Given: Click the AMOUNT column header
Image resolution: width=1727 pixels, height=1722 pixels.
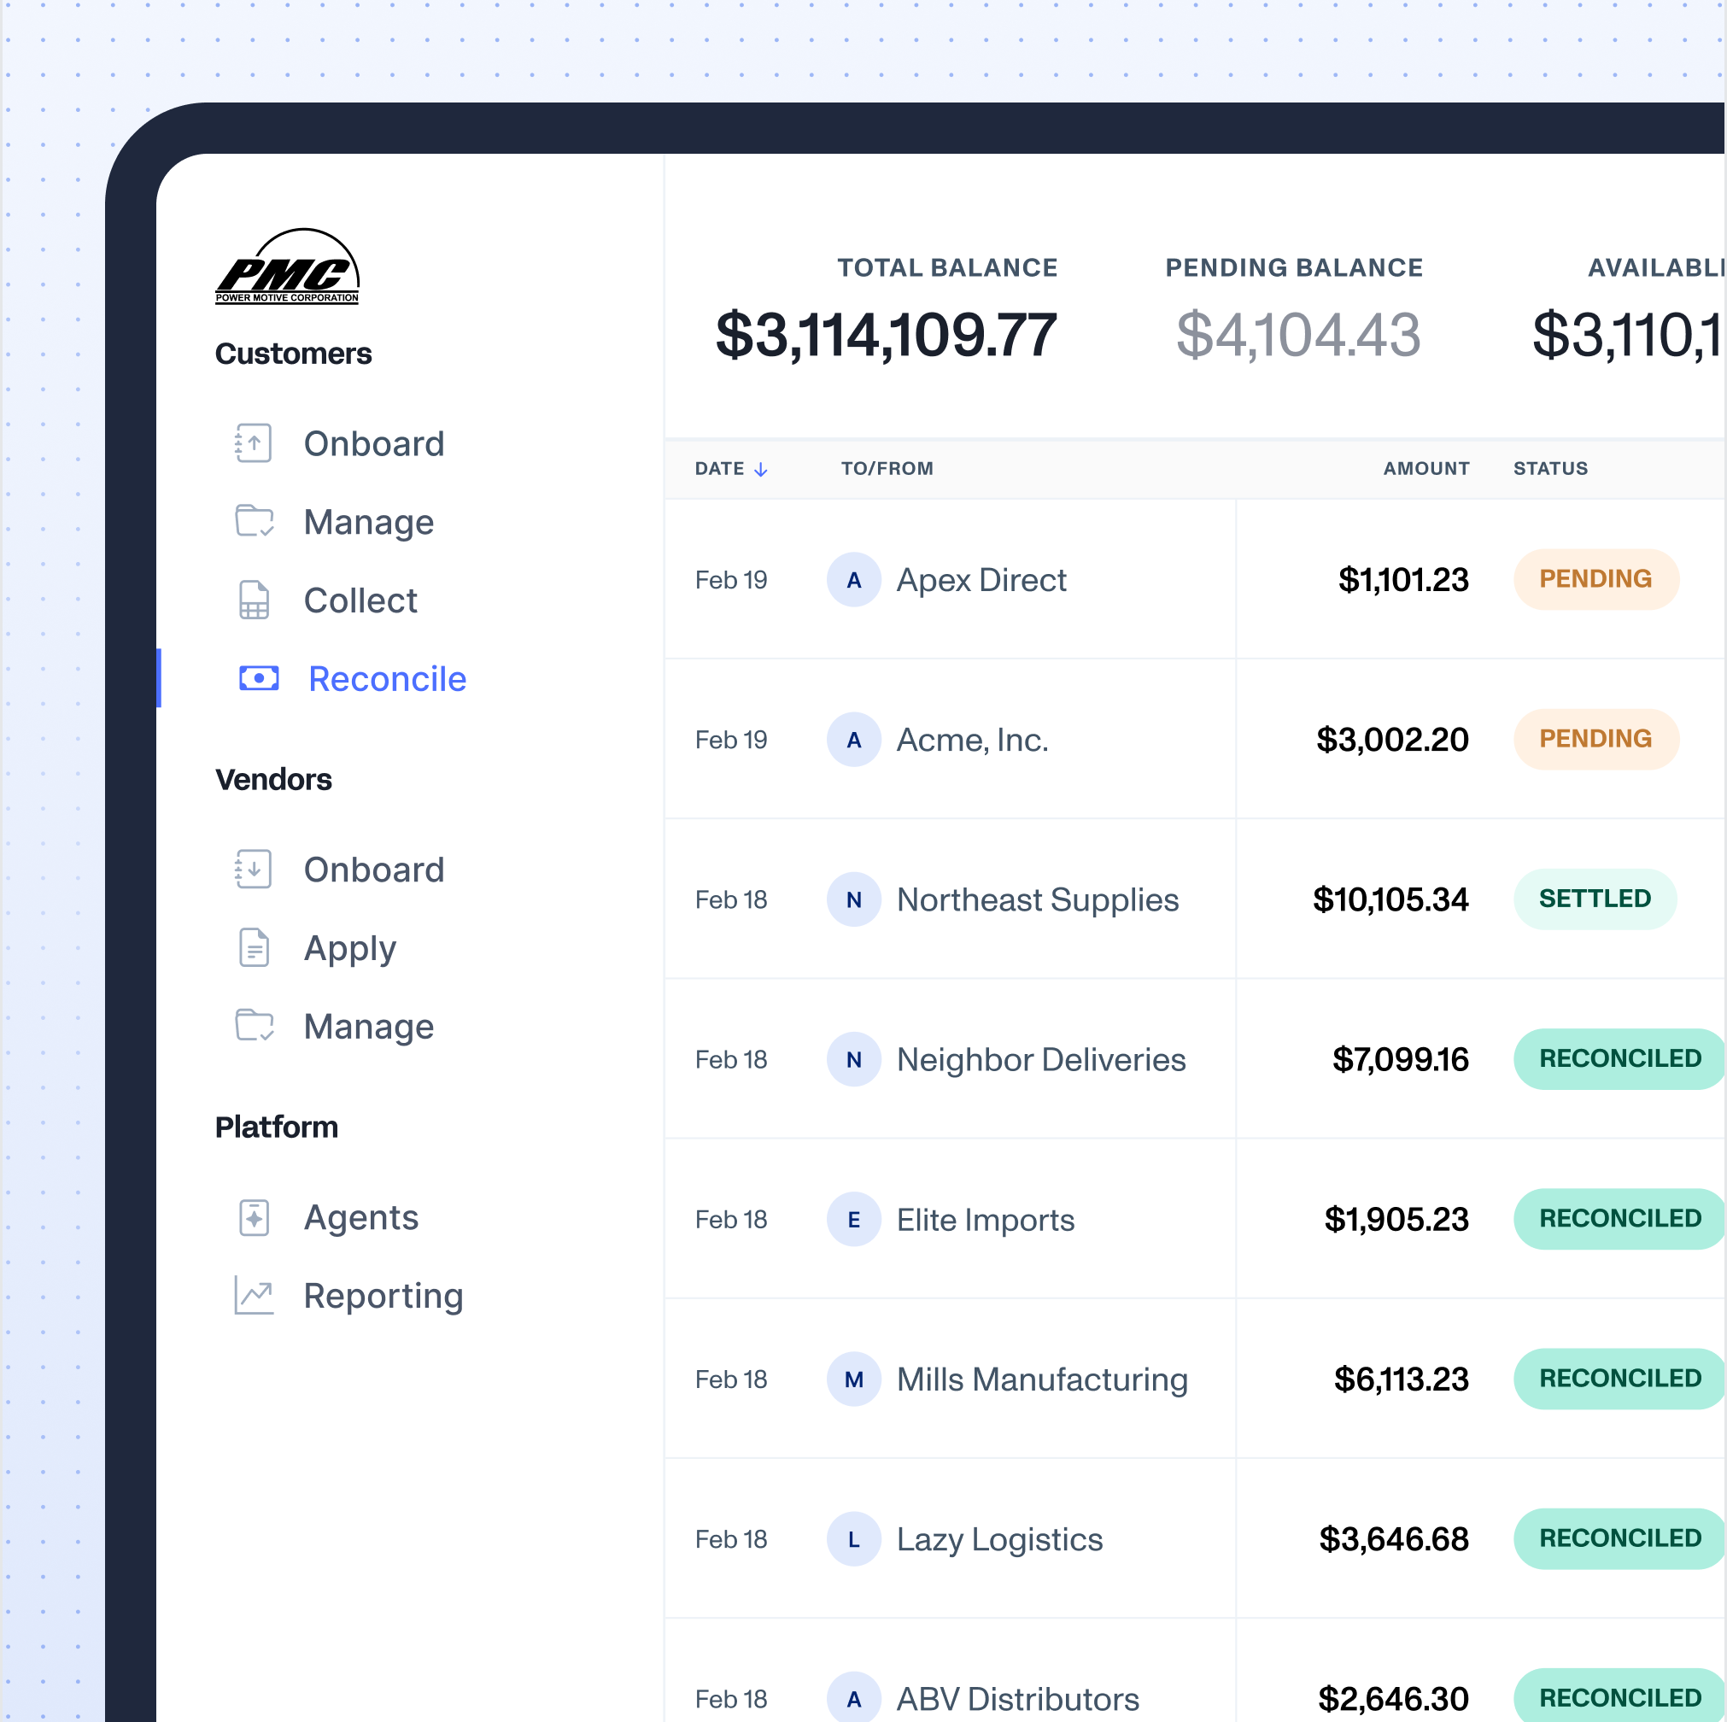Looking at the screenshot, I should coord(1426,468).
